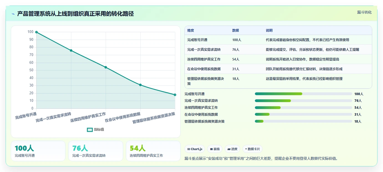
Task: Click the 完成账号开通 progress bar
Action: [x=303, y=94]
